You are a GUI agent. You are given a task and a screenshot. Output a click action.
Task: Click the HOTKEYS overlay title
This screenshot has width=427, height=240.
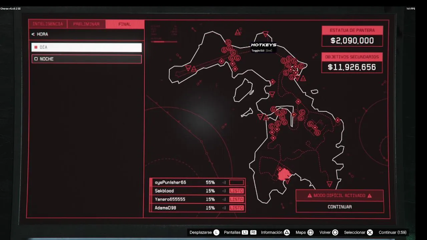264,45
